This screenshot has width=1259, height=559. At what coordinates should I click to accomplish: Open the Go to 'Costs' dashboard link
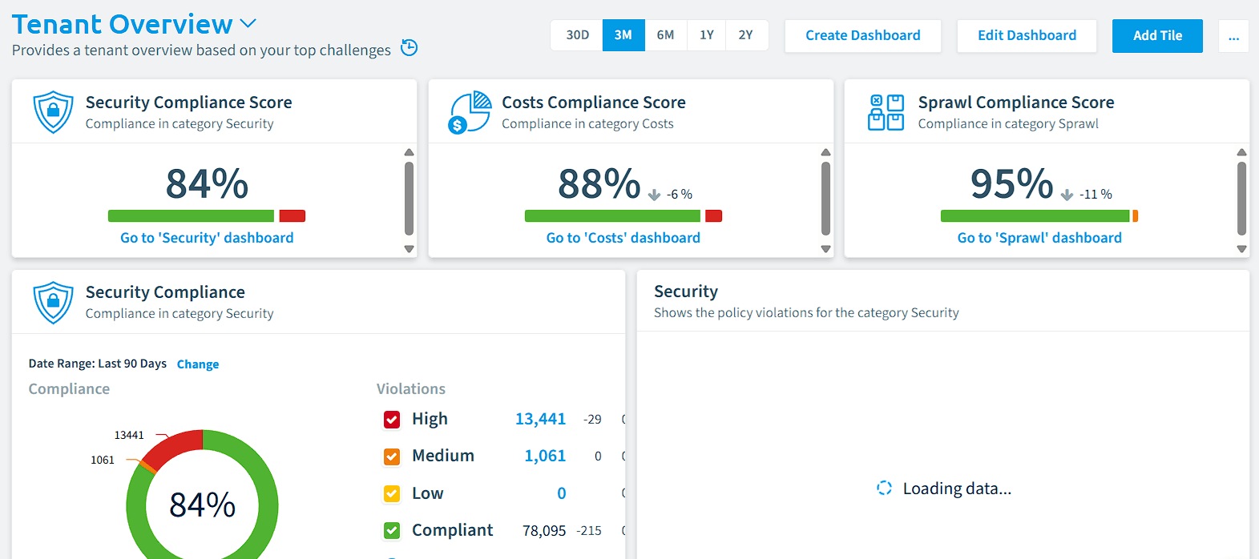coord(623,238)
